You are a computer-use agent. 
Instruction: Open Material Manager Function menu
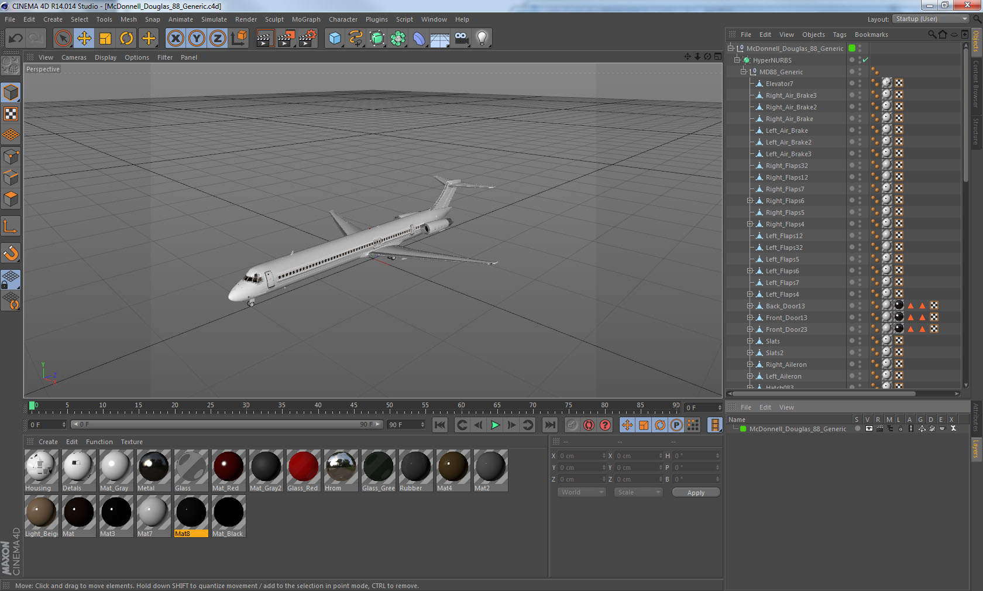point(99,442)
